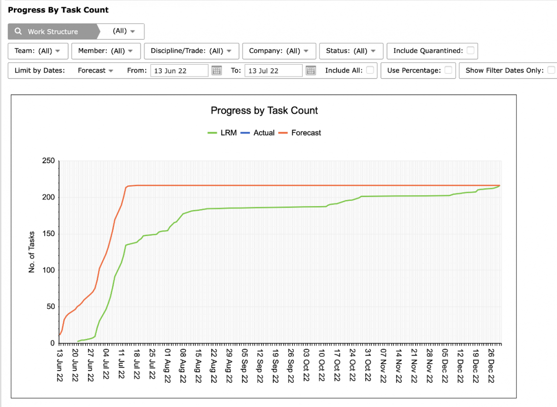This screenshot has width=557, height=407.
Task: Toggle the LRM legend series
Action: click(x=222, y=133)
